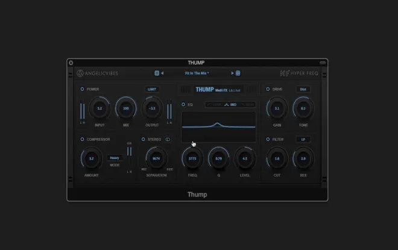Click the EQ Q knob
The height and width of the screenshot is (250, 398).
point(218,158)
